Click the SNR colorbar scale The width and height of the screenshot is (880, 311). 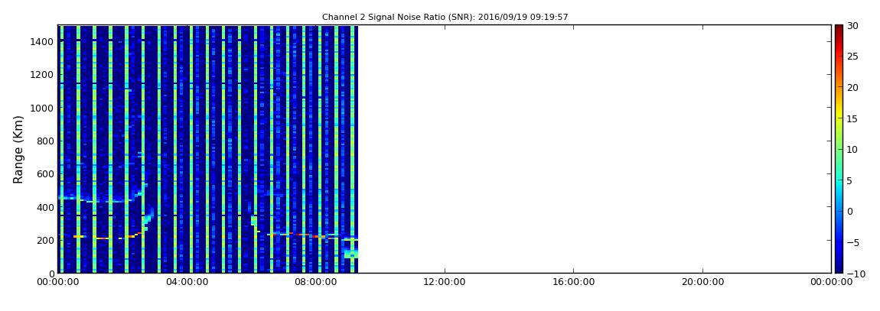839,149
